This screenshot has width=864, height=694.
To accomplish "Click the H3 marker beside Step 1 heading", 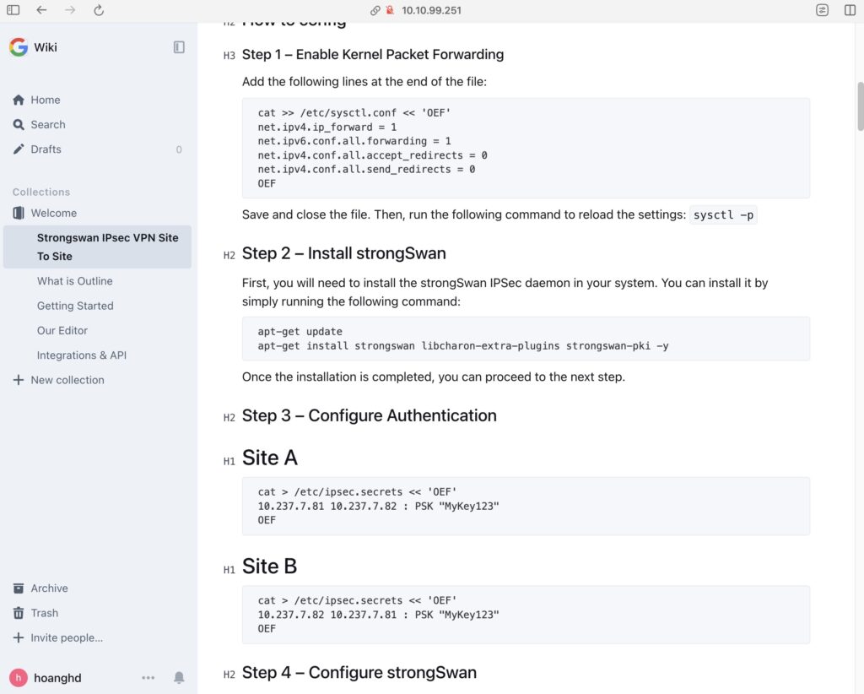I will 229,55.
